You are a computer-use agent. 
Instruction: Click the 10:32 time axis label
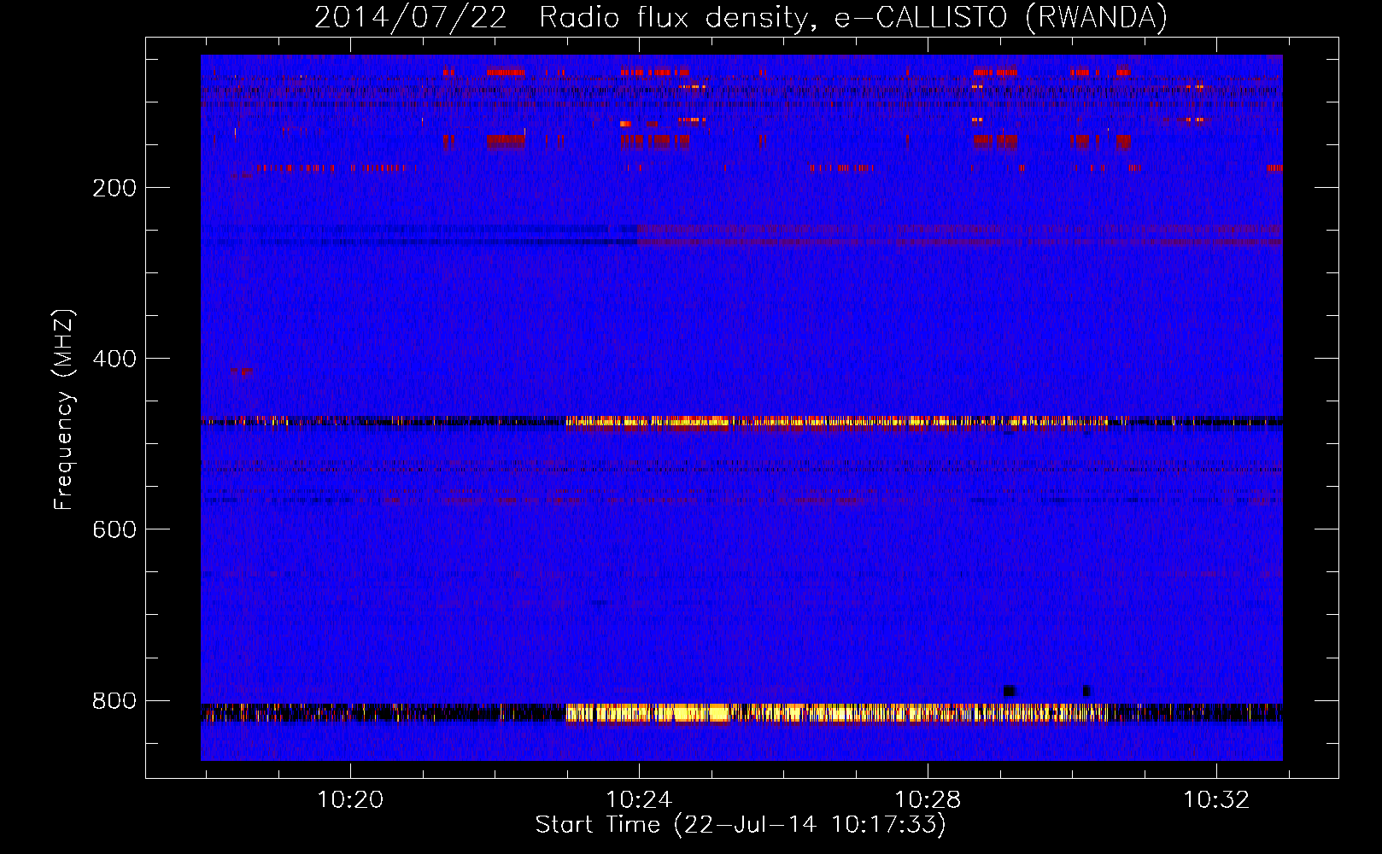1216,800
